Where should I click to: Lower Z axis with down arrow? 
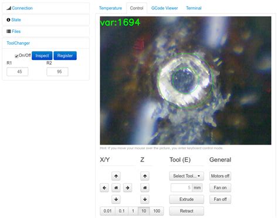tap(145, 199)
